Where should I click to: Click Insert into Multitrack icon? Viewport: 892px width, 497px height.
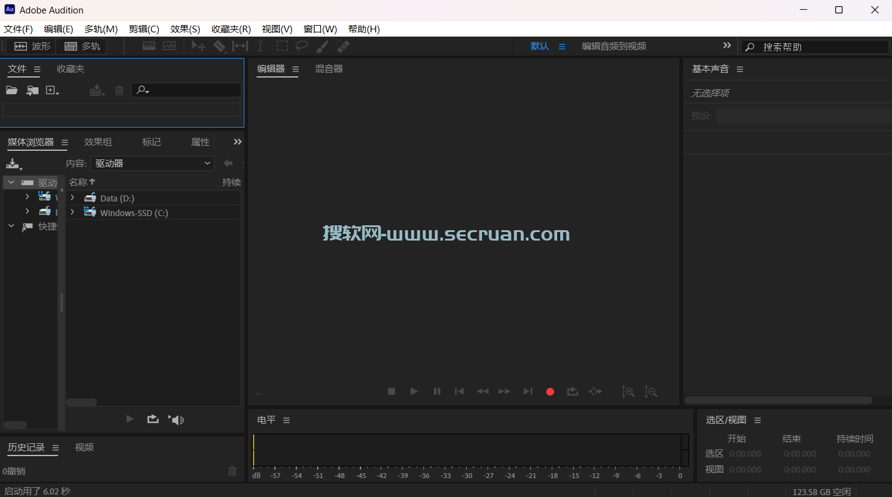(x=97, y=90)
